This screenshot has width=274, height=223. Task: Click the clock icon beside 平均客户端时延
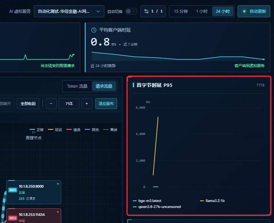tap(94, 30)
